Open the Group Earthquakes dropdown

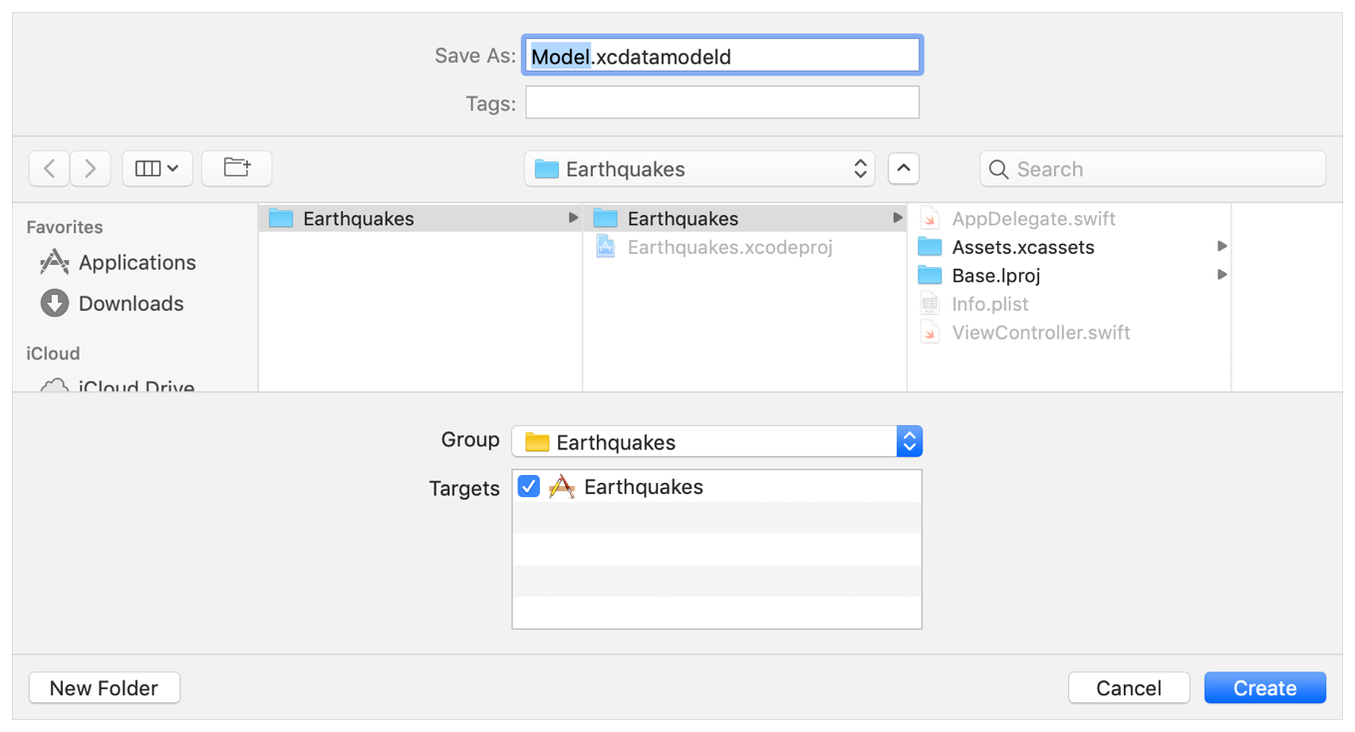[x=716, y=442]
